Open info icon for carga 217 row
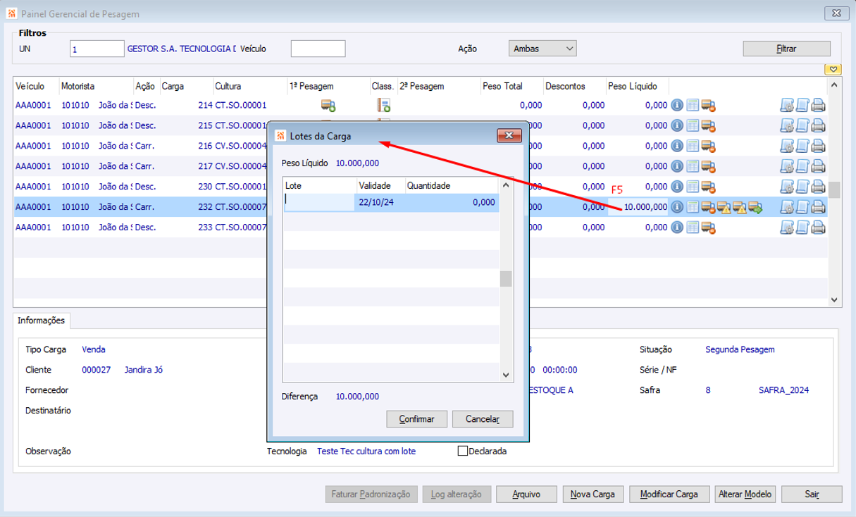 677,167
